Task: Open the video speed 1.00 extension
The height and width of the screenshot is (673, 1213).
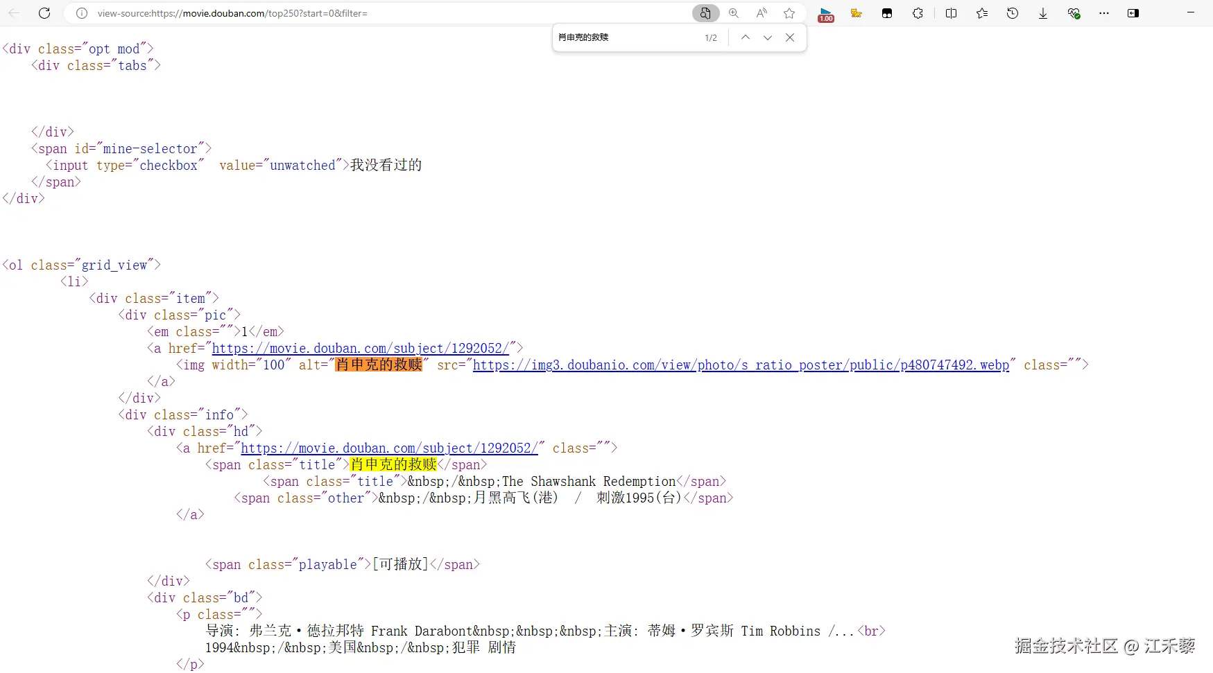Action: click(x=826, y=15)
